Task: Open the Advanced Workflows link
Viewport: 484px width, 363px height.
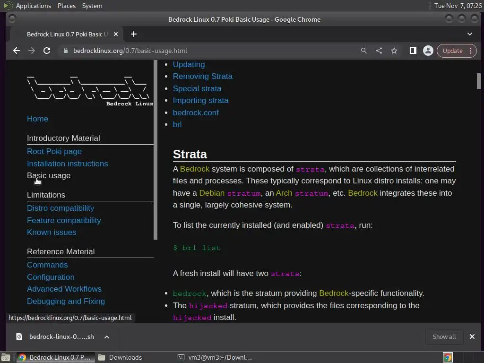Action: [x=64, y=289]
